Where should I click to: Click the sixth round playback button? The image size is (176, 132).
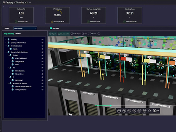(144, 111)
